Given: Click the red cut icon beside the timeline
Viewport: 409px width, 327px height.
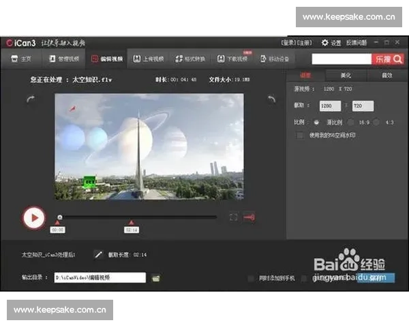Looking at the screenshot, I should pyautogui.click(x=249, y=217).
